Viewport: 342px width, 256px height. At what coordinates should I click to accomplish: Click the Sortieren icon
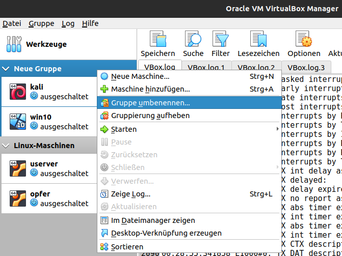[x=104, y=247]
